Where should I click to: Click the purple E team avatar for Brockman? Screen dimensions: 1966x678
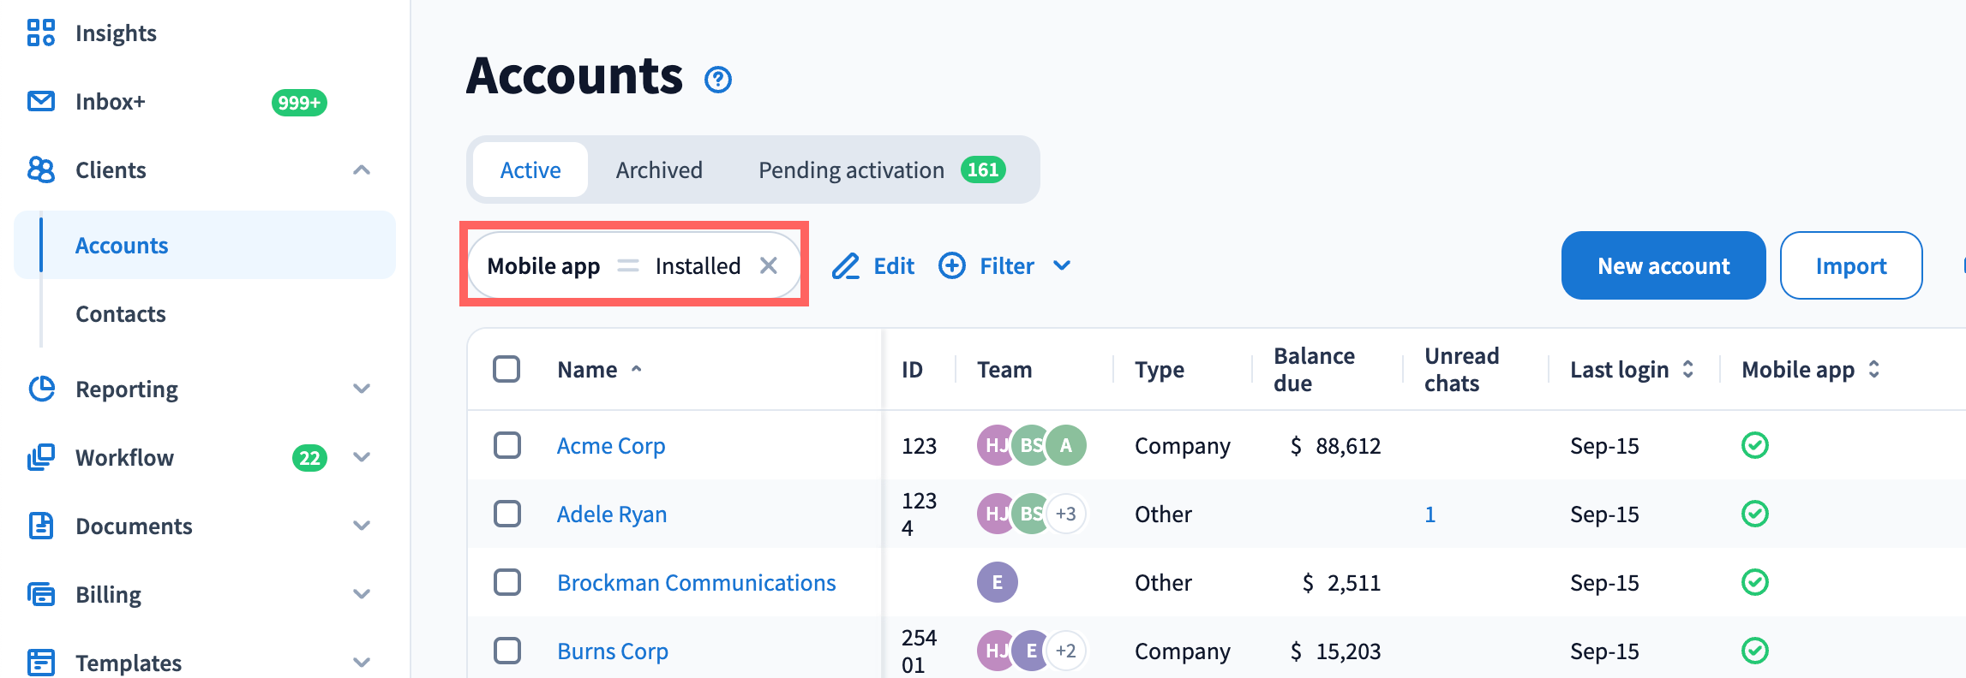pyautogui.click(x=997, y=583)
